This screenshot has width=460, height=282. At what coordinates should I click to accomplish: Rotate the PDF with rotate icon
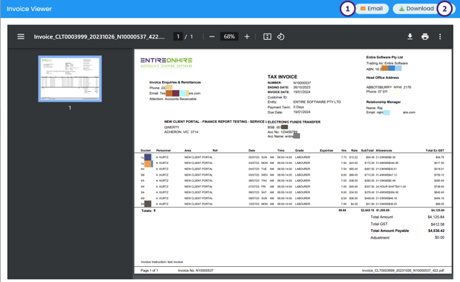click(x=281, y=36)
